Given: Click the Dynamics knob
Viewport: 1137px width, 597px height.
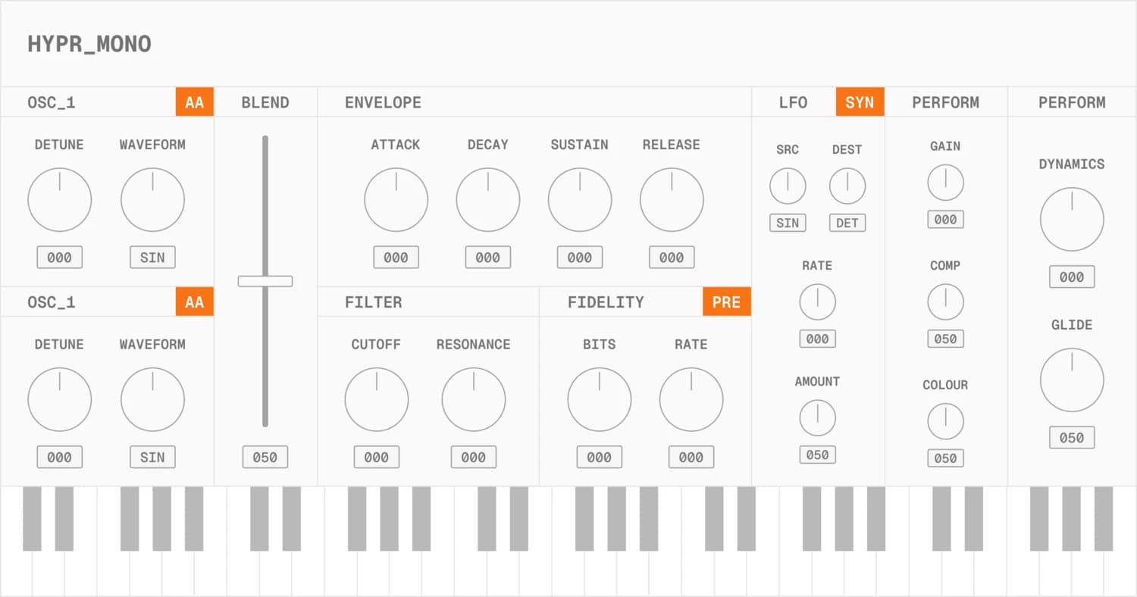Looking at the screenshot, I should click(1071, 220).
